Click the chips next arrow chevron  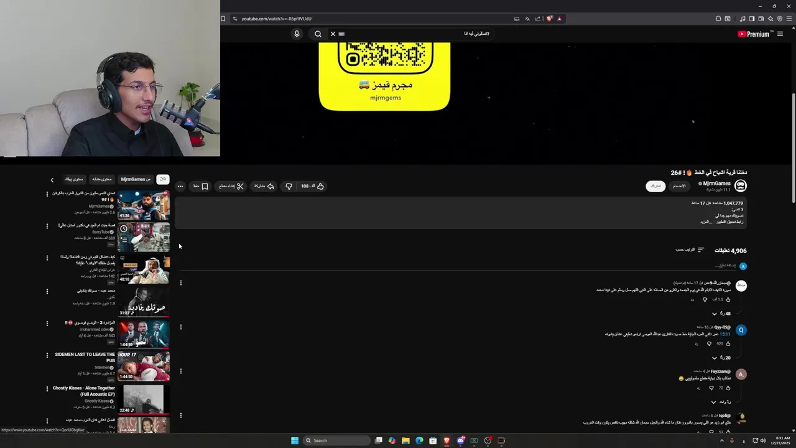click(x=52, y=180)
